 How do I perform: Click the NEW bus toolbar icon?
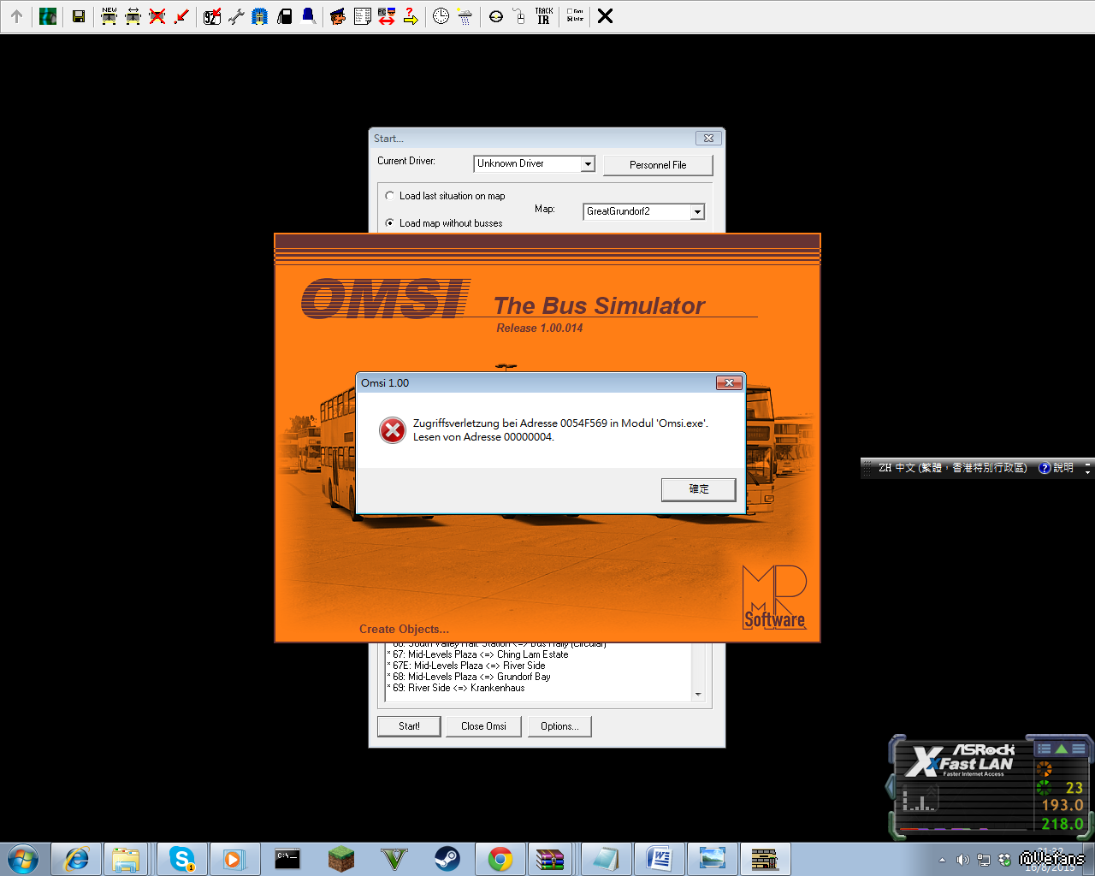click(109, 16)
